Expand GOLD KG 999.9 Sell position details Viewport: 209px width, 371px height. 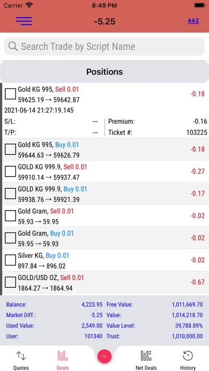click(x=106, y=172)
